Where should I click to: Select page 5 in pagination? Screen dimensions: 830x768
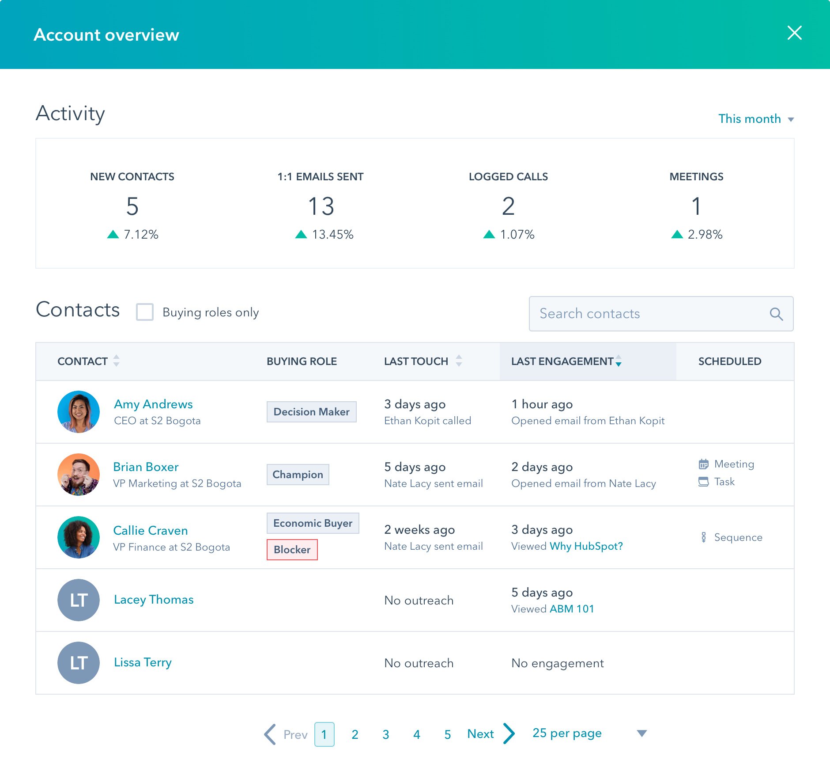tap(447, 734)
